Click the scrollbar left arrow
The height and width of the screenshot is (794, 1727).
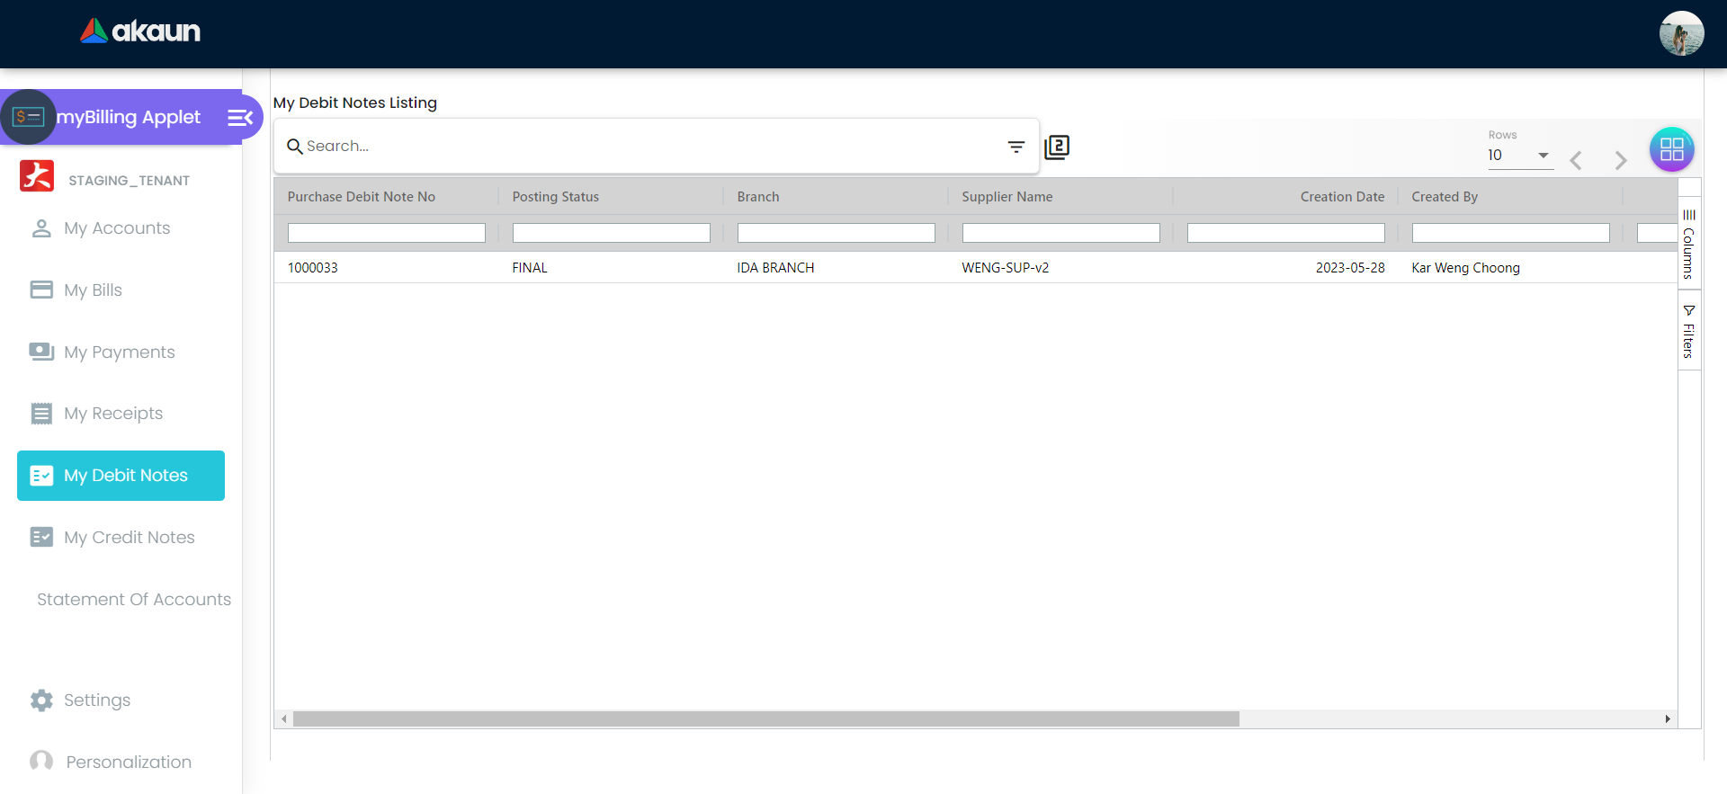284,719
